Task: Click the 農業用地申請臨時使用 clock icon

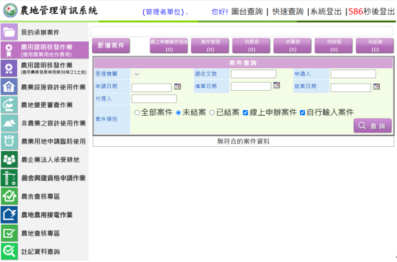Action: click(10, 141)
